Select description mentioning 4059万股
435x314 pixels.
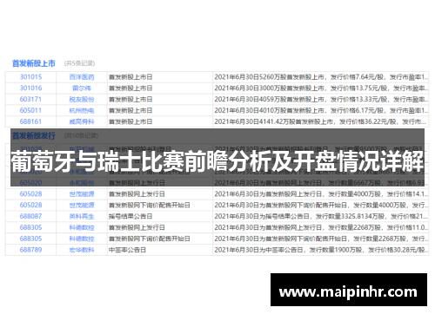coord(321,99)
